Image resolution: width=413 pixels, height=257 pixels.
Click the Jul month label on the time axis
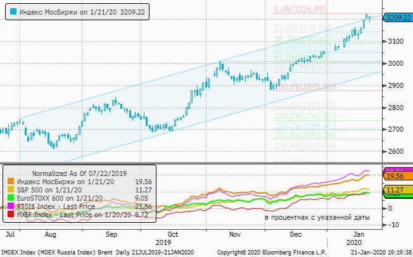[10, 234]
